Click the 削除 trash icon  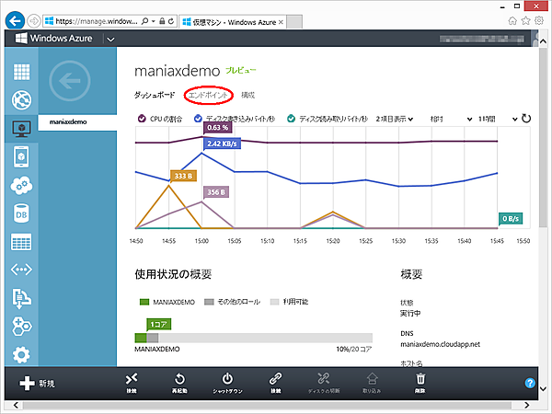(x=420, y=379)
